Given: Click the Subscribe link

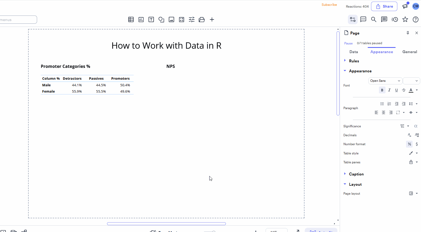Looking at the screenshot, I should pos(329,5).
